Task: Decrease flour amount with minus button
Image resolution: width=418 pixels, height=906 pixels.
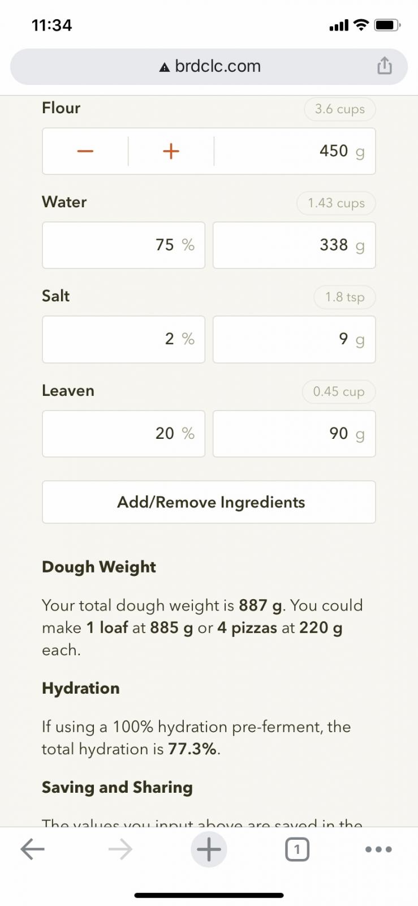Action: 85,151
